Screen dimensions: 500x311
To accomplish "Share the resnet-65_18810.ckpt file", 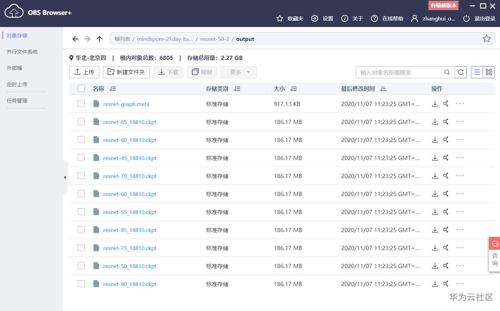I will coord(446,122).
